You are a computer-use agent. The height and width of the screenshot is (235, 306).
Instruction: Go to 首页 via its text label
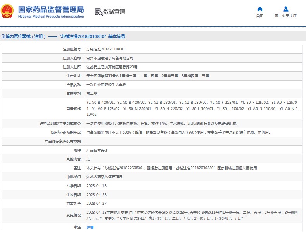pos(260,16)
